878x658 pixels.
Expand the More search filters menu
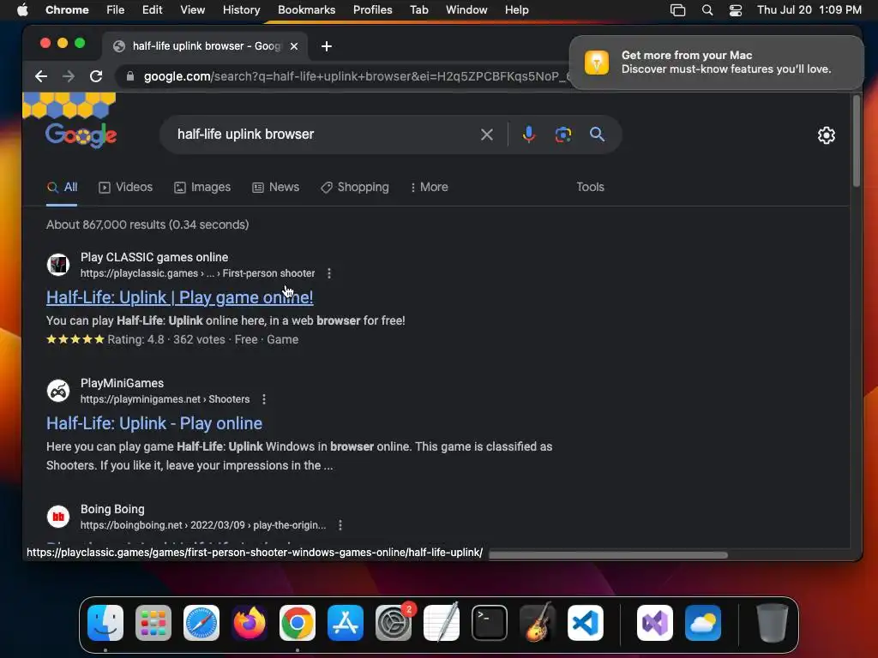click(x=429, y=187)
